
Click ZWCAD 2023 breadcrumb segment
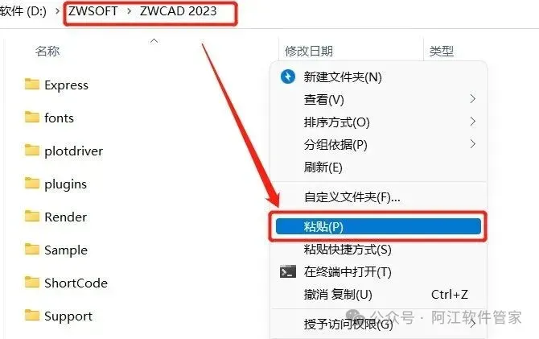click(179, 11)
